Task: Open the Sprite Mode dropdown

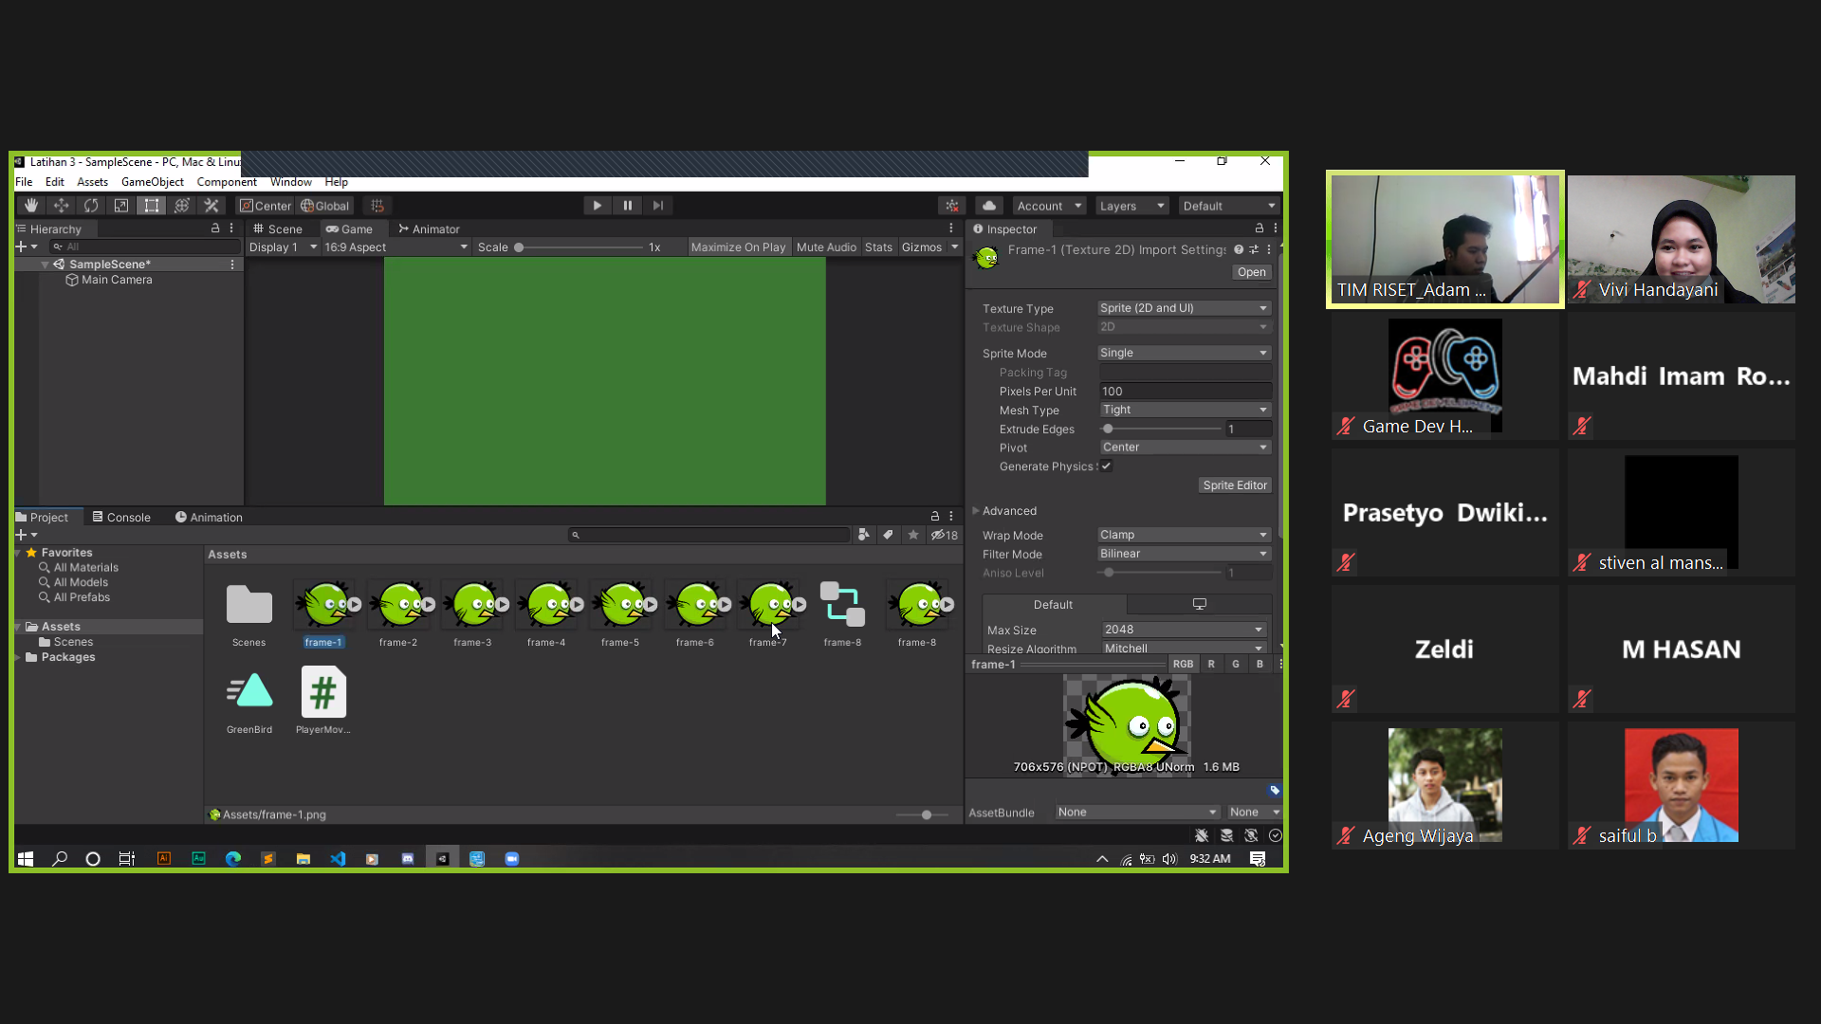Action: pyautogui.click(x=1184, y=353)
